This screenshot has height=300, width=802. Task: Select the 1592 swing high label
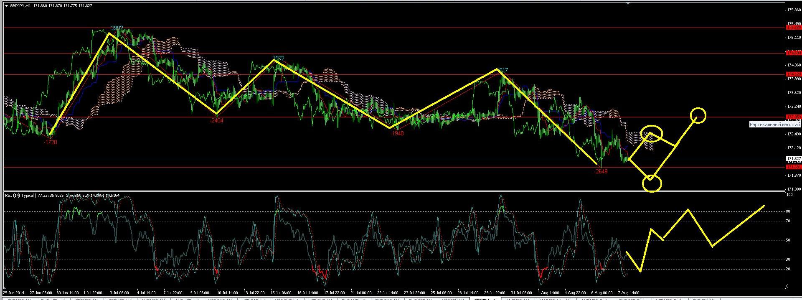point(279,58)
